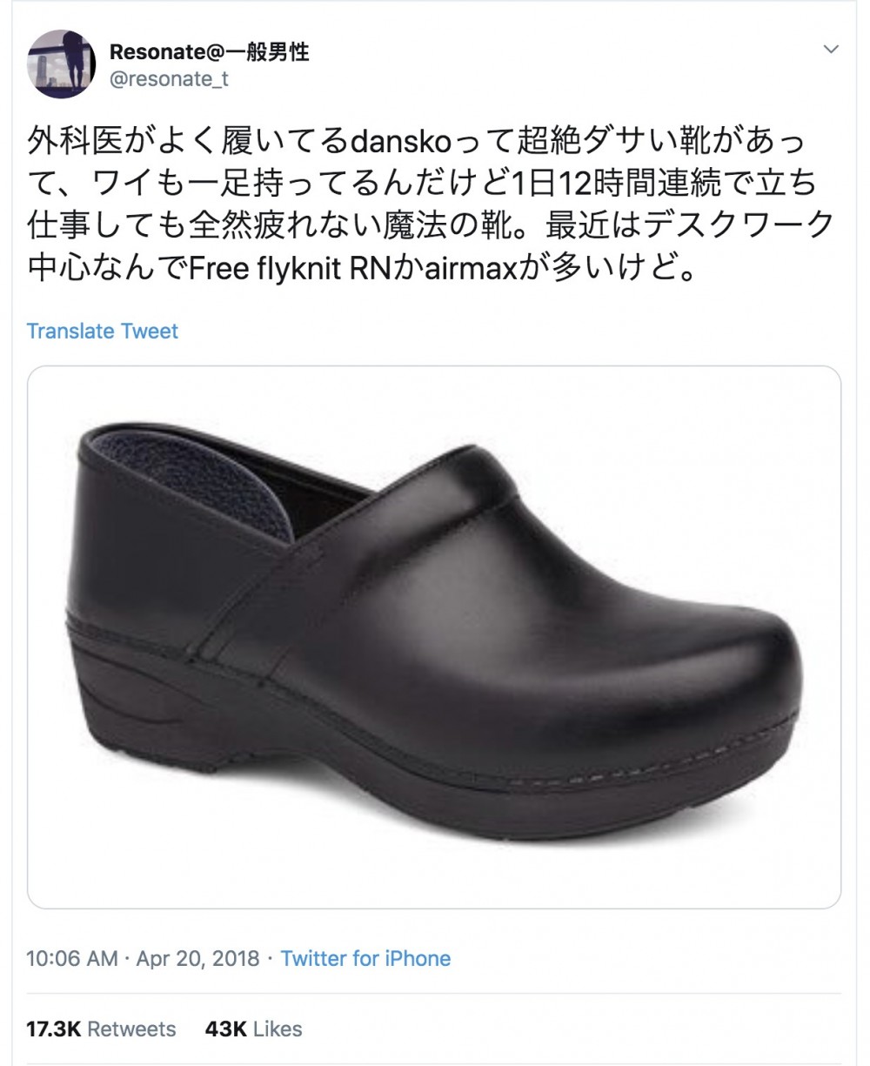Click the 17.3K retweet count number
This screenshot has height=1066, width=870.
point(54,1029)
